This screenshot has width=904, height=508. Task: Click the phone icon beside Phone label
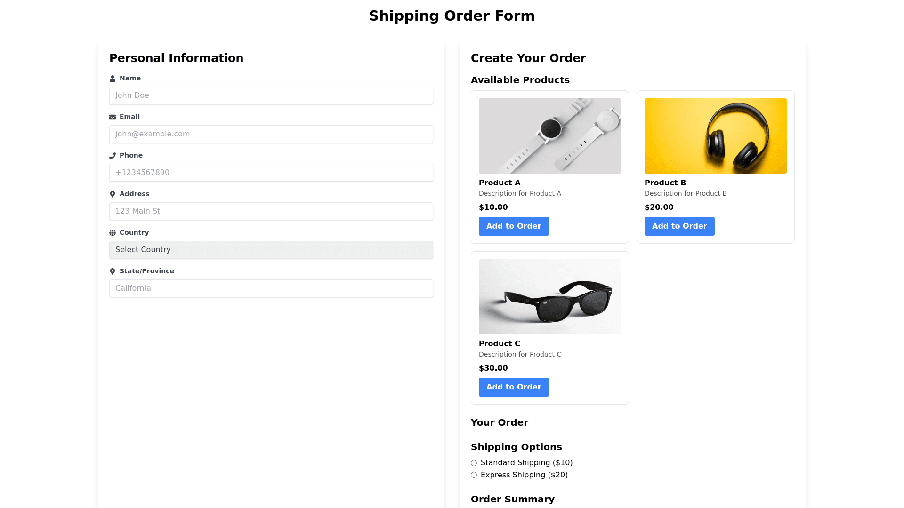coord(113,156)
